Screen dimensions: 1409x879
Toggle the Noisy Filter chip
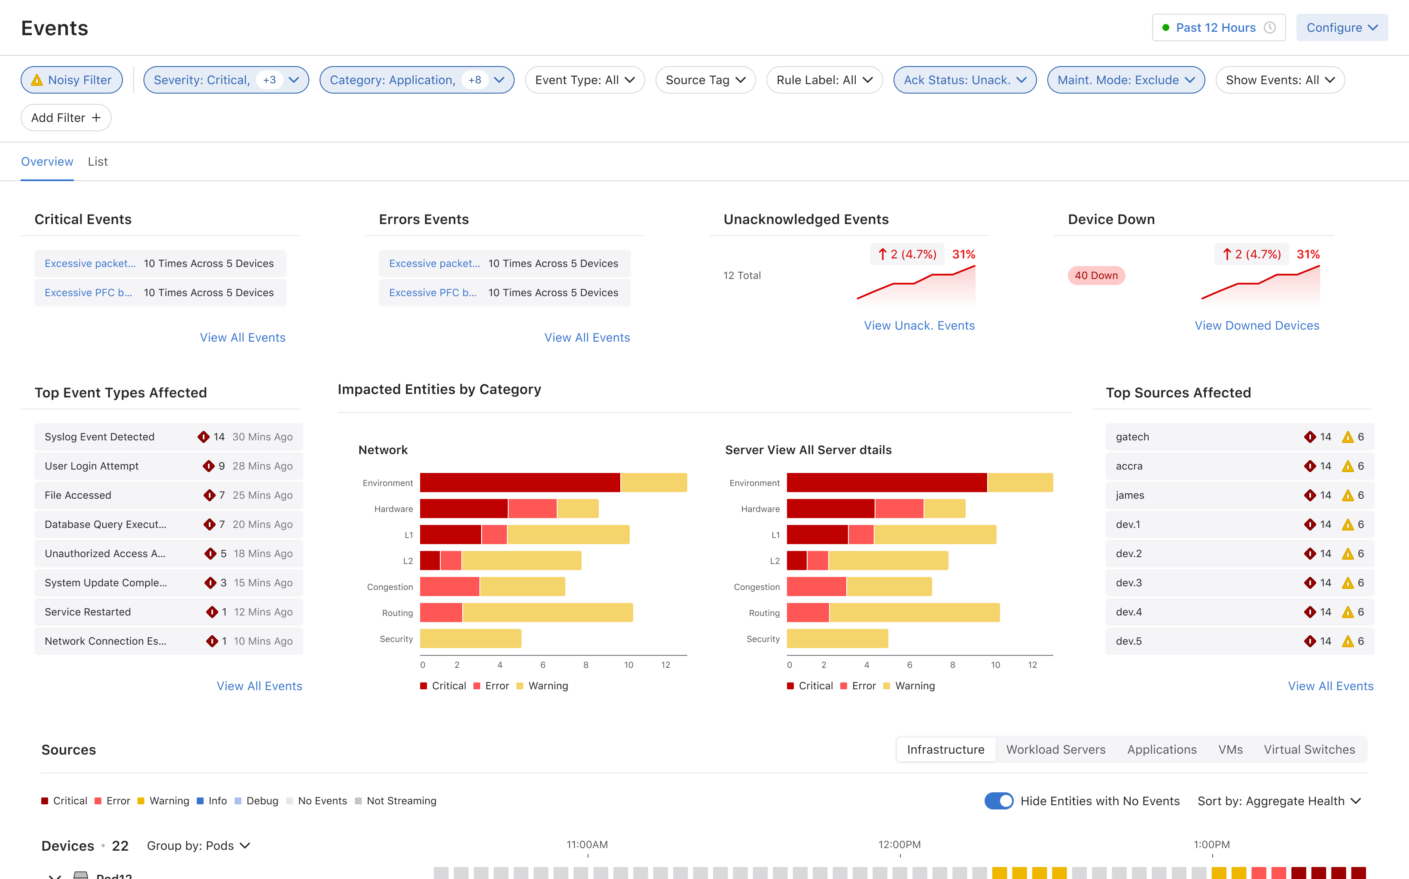(72, 80)
